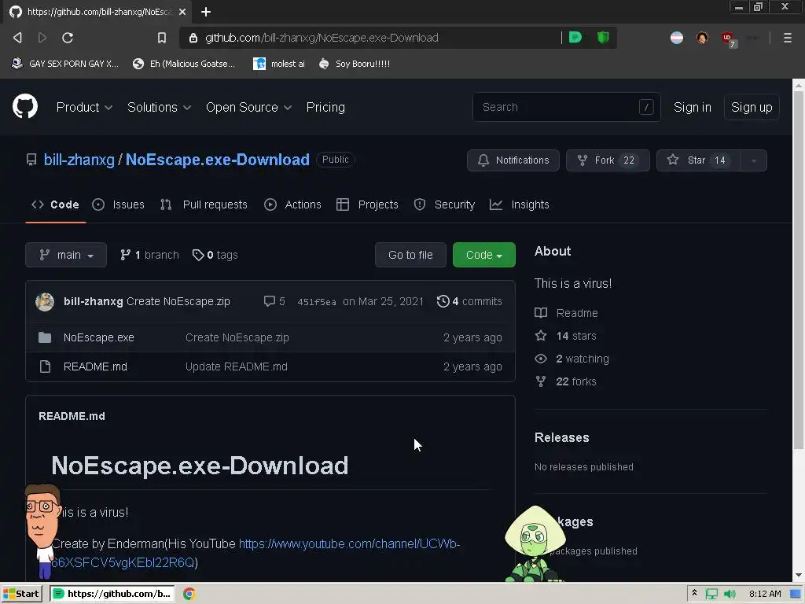Viewport: 805px width, 604px height.
Task: Open the 'Soy Booru!!!!!' bookmark
Action: pyautogui.click(x=355, y=64)
